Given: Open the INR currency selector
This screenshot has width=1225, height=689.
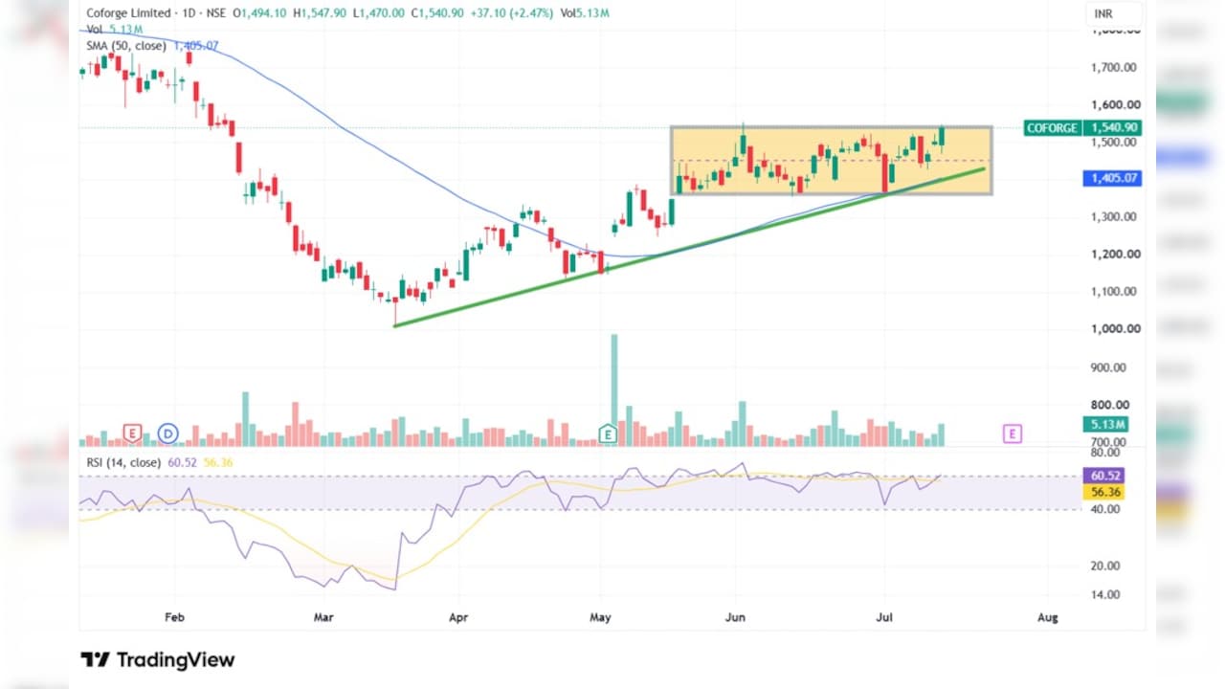Looking at the screenshot, I should coord(1114,14).
